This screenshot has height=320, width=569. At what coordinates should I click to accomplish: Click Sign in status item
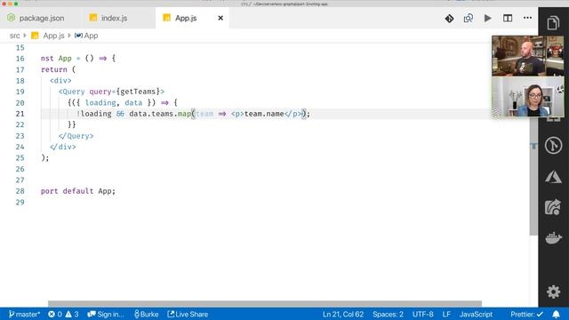point(106,314)
